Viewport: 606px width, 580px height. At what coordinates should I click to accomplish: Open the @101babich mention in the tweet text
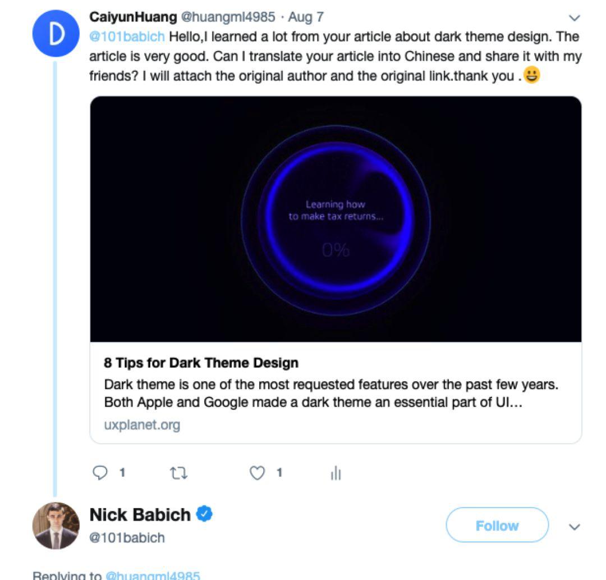tap(127, 36)
